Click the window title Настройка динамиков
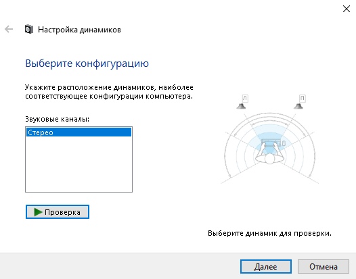 click(x=79, y=30)
